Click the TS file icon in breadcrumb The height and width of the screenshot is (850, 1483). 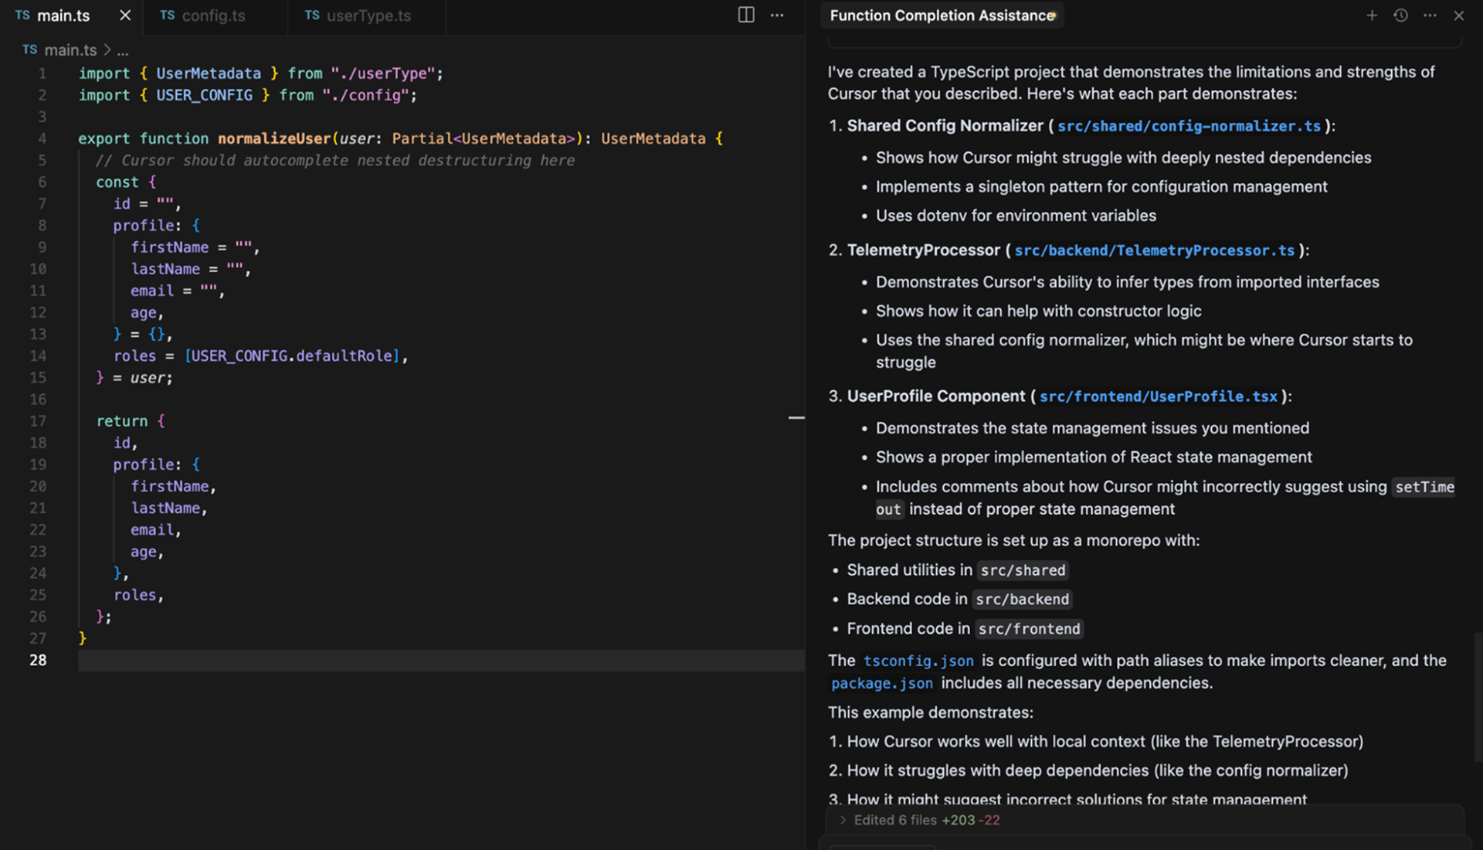[29, 49]
